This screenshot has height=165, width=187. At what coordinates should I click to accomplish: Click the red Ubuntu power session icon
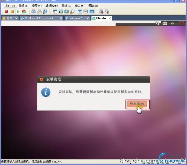182,23
